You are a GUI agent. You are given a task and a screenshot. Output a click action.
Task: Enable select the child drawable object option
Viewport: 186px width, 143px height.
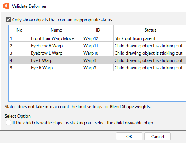coord(8,122)
